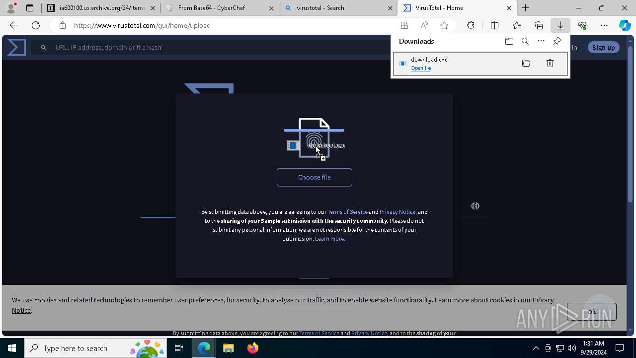636x358 pixels.
Task: Click the browser address bar URL
Action: 142,25
